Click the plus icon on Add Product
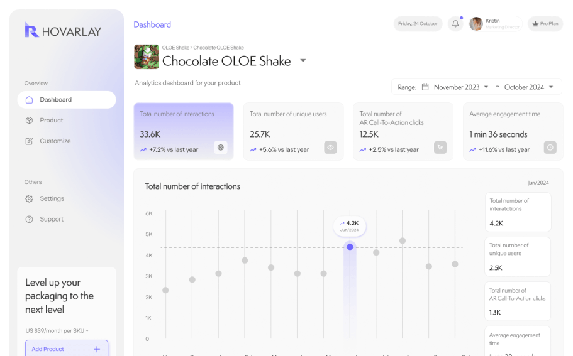Viewport: 573px width, 356px height. tap(97, 349)
